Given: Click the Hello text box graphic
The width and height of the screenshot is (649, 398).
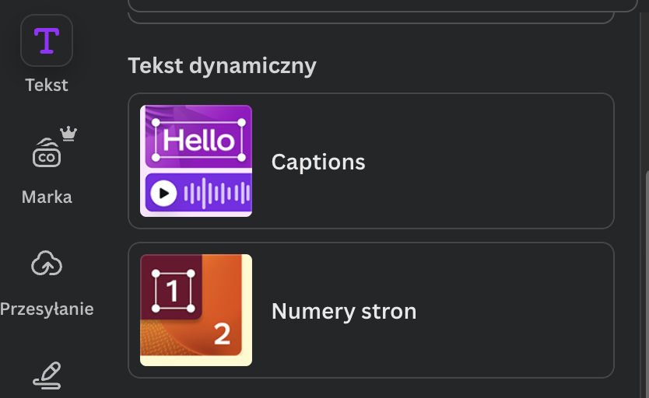Looking at the screenshot, I should click(198, 140).
